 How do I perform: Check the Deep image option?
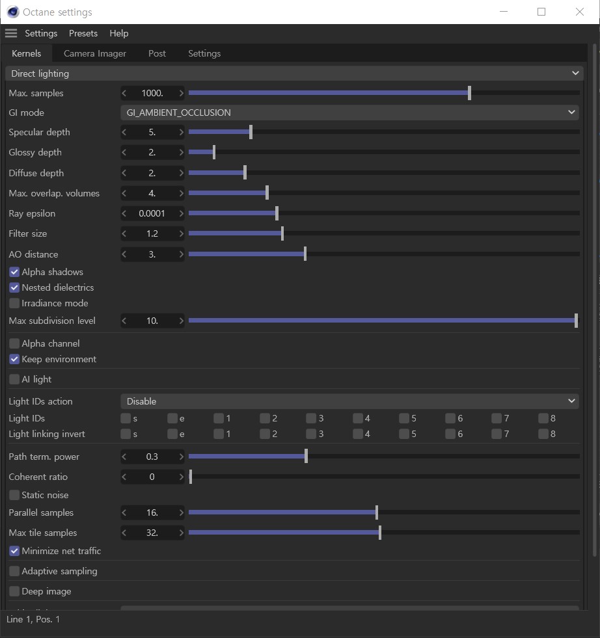[14, 591]
